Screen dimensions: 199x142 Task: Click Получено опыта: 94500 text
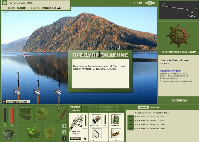tap(20, 3)
